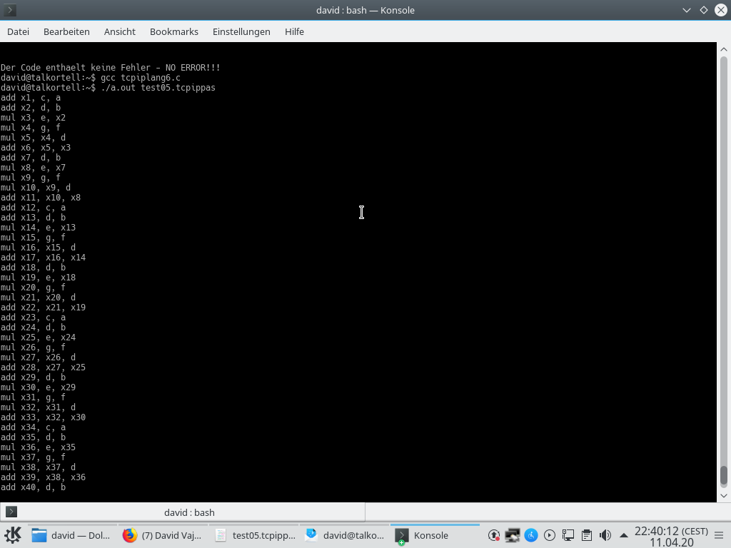Switch to the Firefox taskbar window
Screen dimensions: 731x548
click(162, 535)
